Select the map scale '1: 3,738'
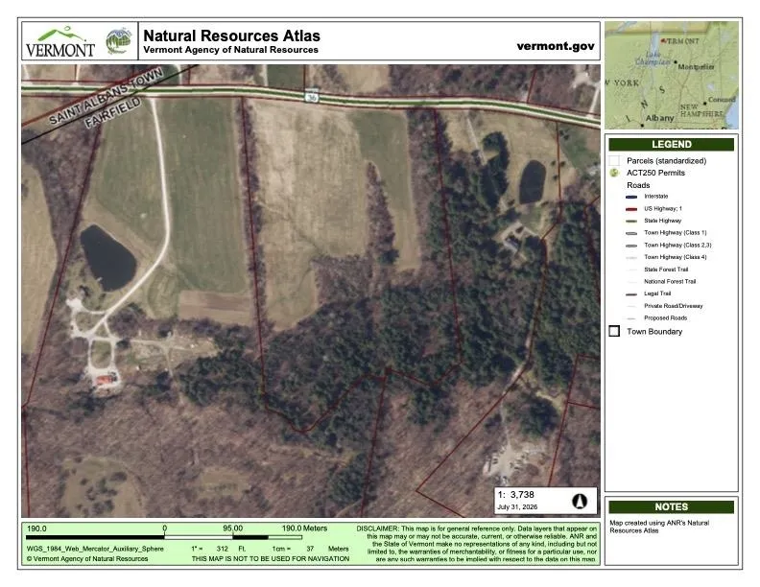760x587 pixels. point(515,495)
